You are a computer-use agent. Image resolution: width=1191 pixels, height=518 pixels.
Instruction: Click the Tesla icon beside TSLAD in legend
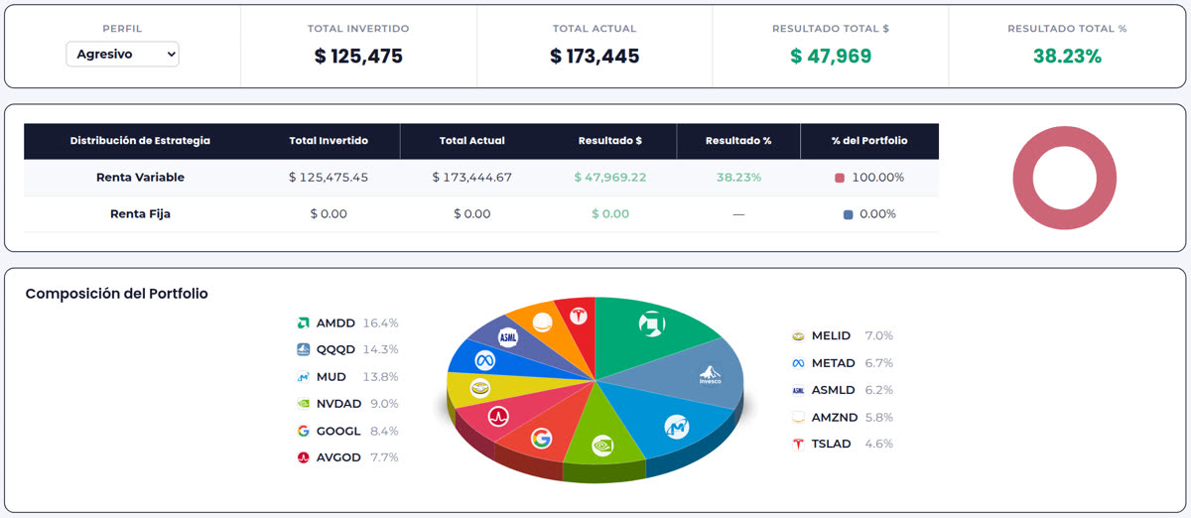(x=798, y=444)
